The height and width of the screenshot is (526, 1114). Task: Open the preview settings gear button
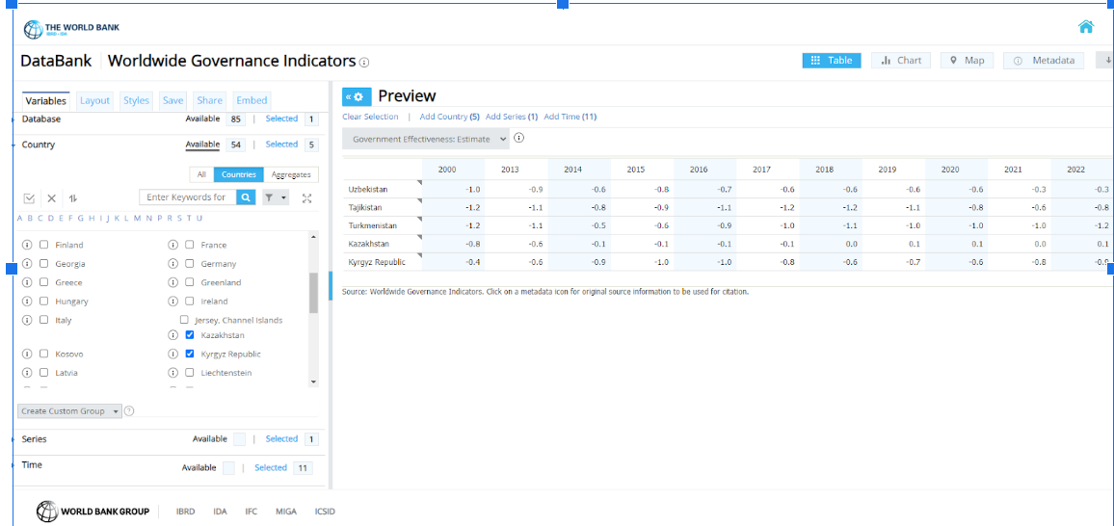tap(357, 96)
